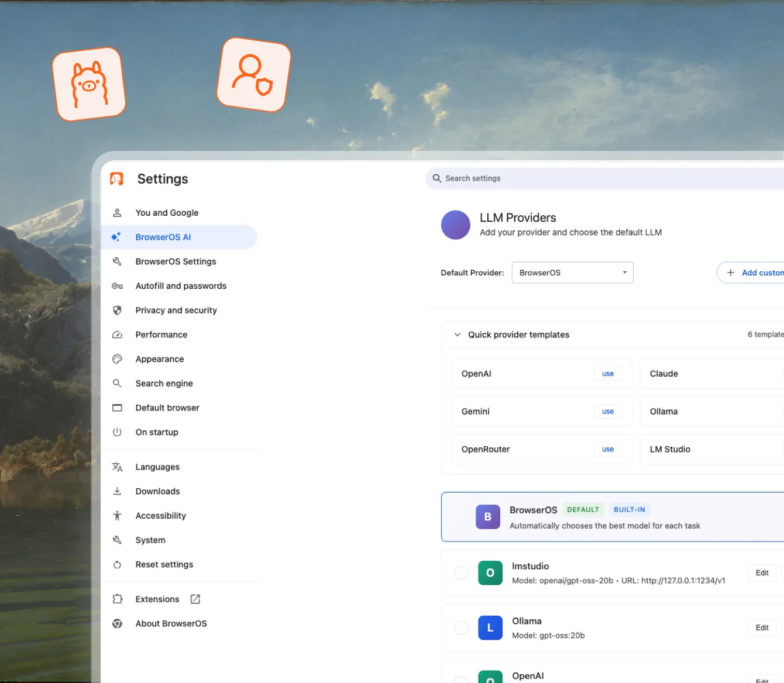Screen dimensions: 784x683
Task: Collapse the Quick provider templates section
Action: 458,334
